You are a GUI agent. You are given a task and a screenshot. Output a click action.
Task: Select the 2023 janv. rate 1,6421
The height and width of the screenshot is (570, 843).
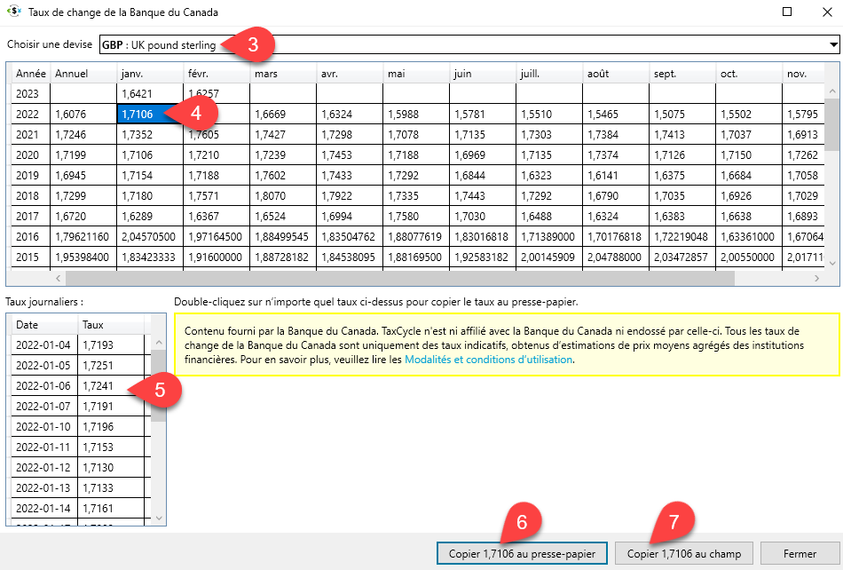[150, 93]
